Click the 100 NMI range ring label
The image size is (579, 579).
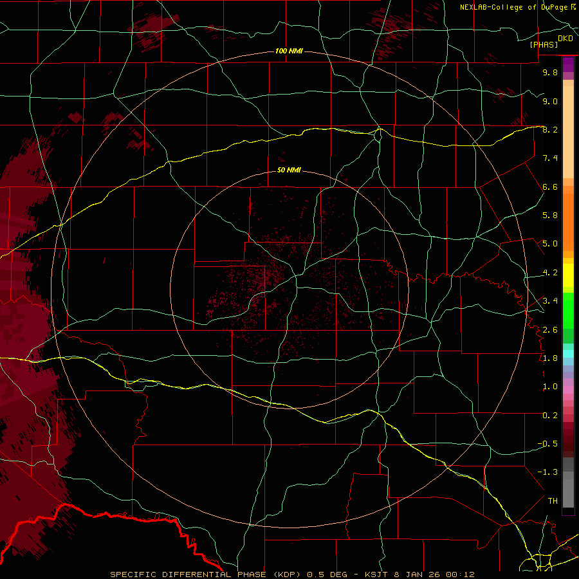289,51
